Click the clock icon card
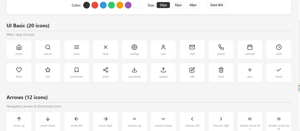300x131 pixels. [279, 50]
